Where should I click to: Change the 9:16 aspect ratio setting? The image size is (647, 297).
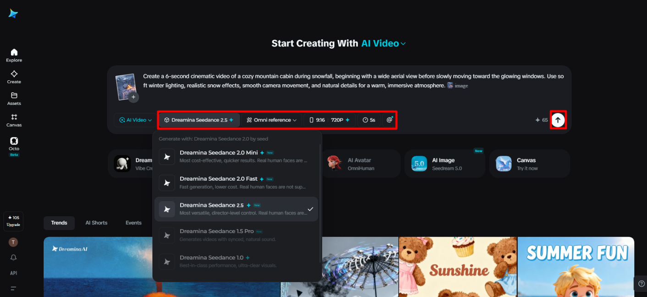click(x=317, y=120)
